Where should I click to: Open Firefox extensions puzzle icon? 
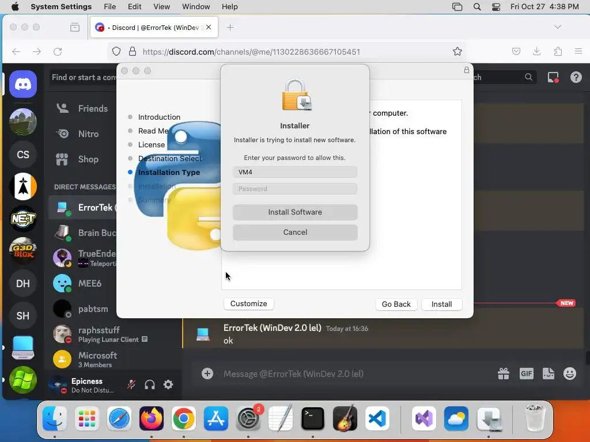(558, 51)
